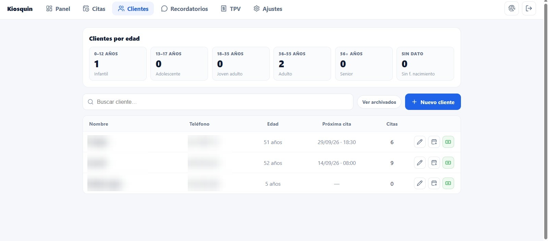
Task: Schedule appointment for the 52 años client
Action: [x=434, y=163]
